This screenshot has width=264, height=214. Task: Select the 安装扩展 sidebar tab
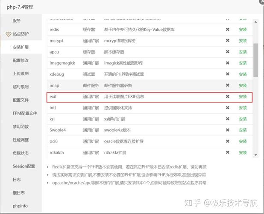tap(21, 47)
